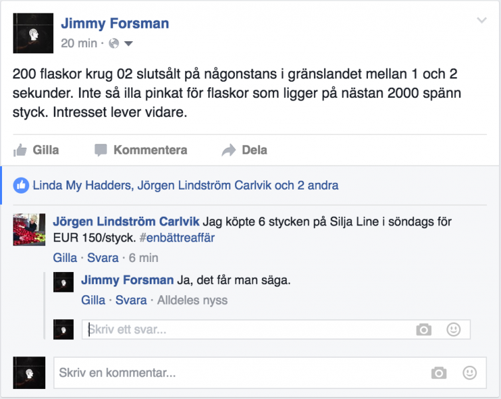Like Jörgen Lindström Carlvik's comment
Screen dimensions: 501x399
65,257
